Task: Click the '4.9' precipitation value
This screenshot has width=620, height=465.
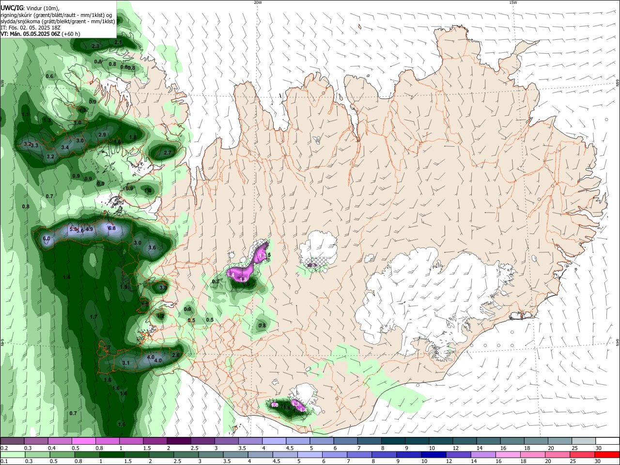Action: (x=89, y=230)
